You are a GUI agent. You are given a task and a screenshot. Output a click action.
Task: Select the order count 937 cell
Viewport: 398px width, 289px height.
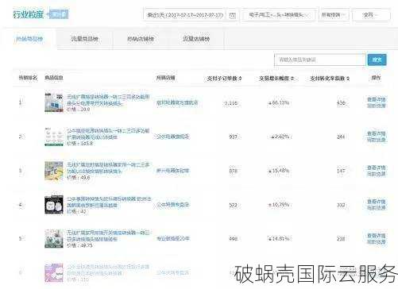pos(233,137)
